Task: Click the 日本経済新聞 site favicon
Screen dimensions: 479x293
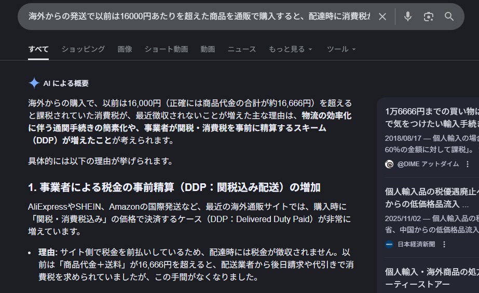Action: 389,244
